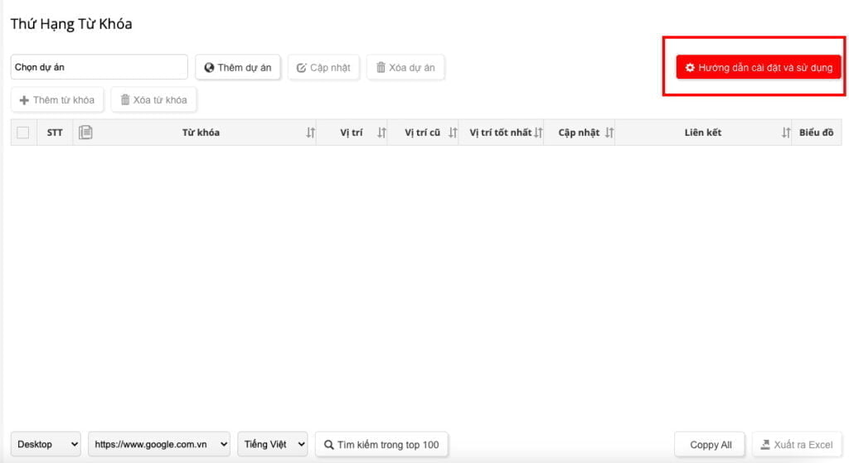Click the Xóa dự án button
The width and height of the screenshot is (849, 463).
pyautogui.click(x=405, y=67)
